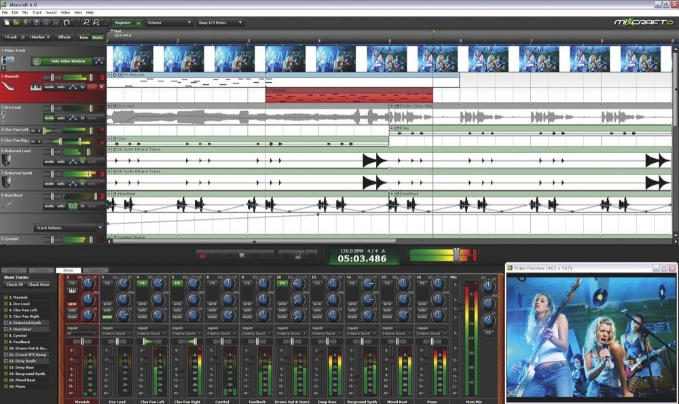Open the fx button on Distorted Lead track

click(x=82, y=162)
